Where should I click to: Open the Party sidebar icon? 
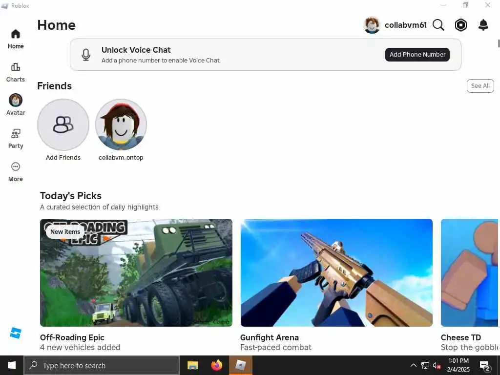(x=15, y=133)
